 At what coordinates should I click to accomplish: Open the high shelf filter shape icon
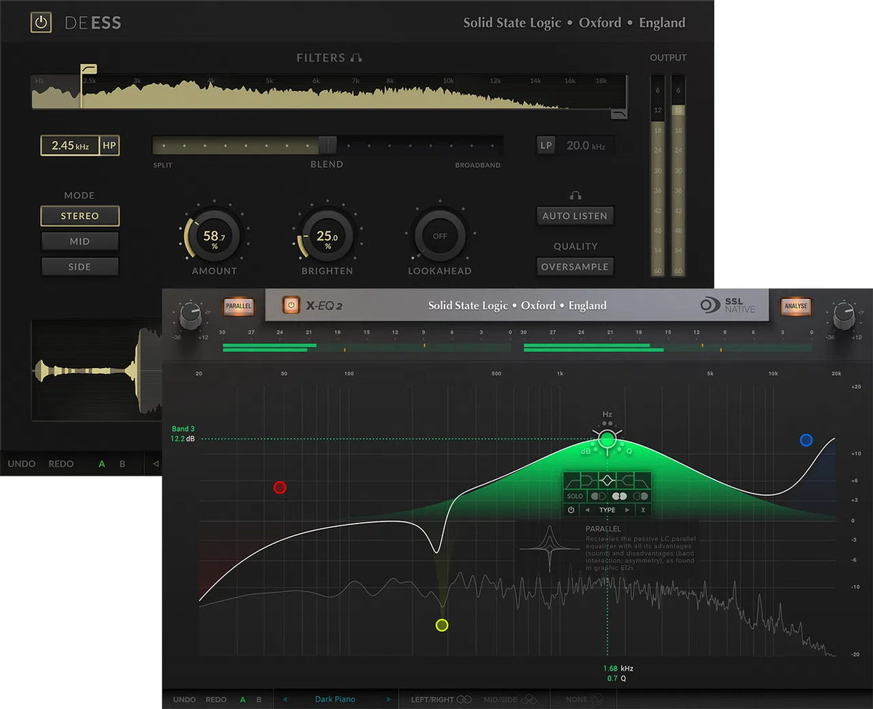point(623,480)
